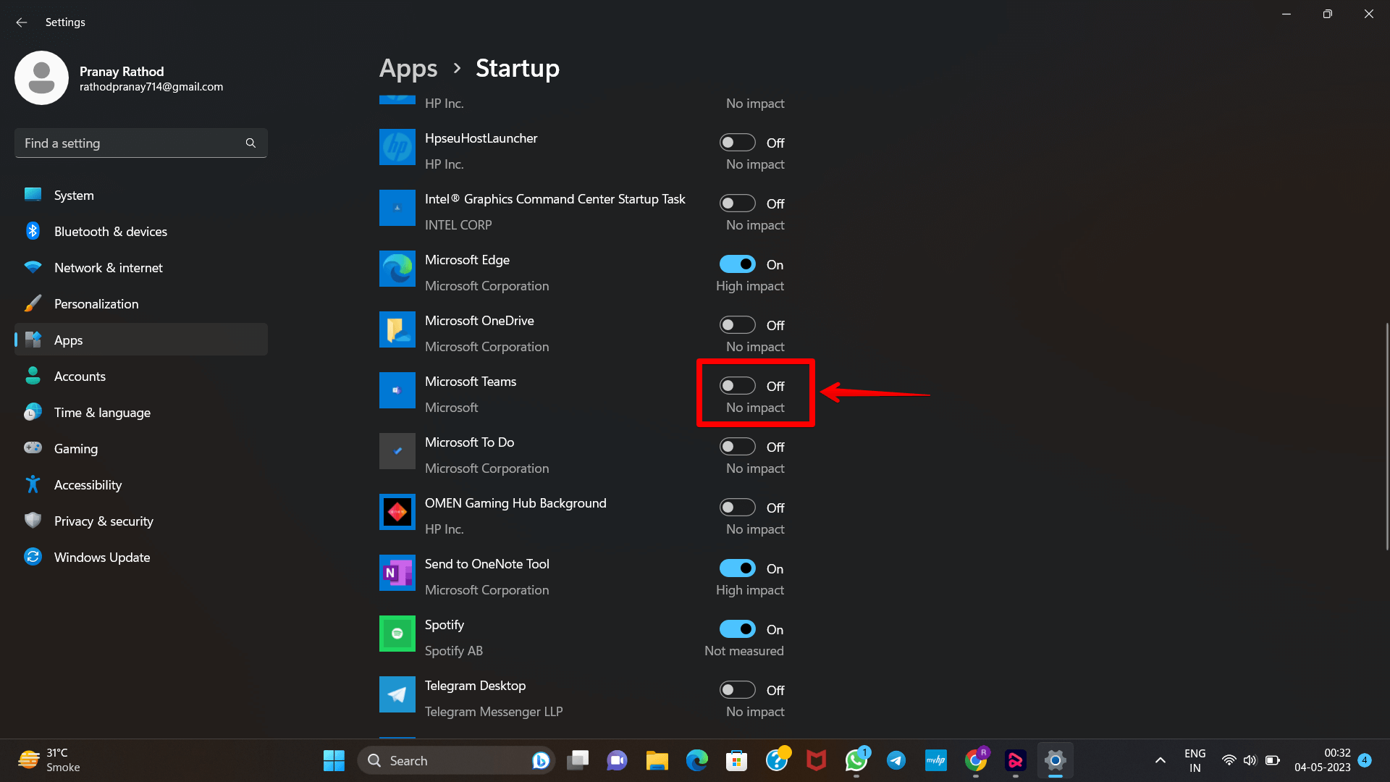
Task: Click the Microsoft Teams app icon
Action: coord(397,390)
